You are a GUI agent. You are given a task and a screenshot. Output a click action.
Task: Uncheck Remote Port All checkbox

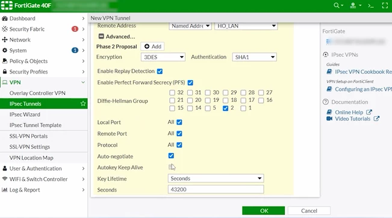(x=179, y=134)
